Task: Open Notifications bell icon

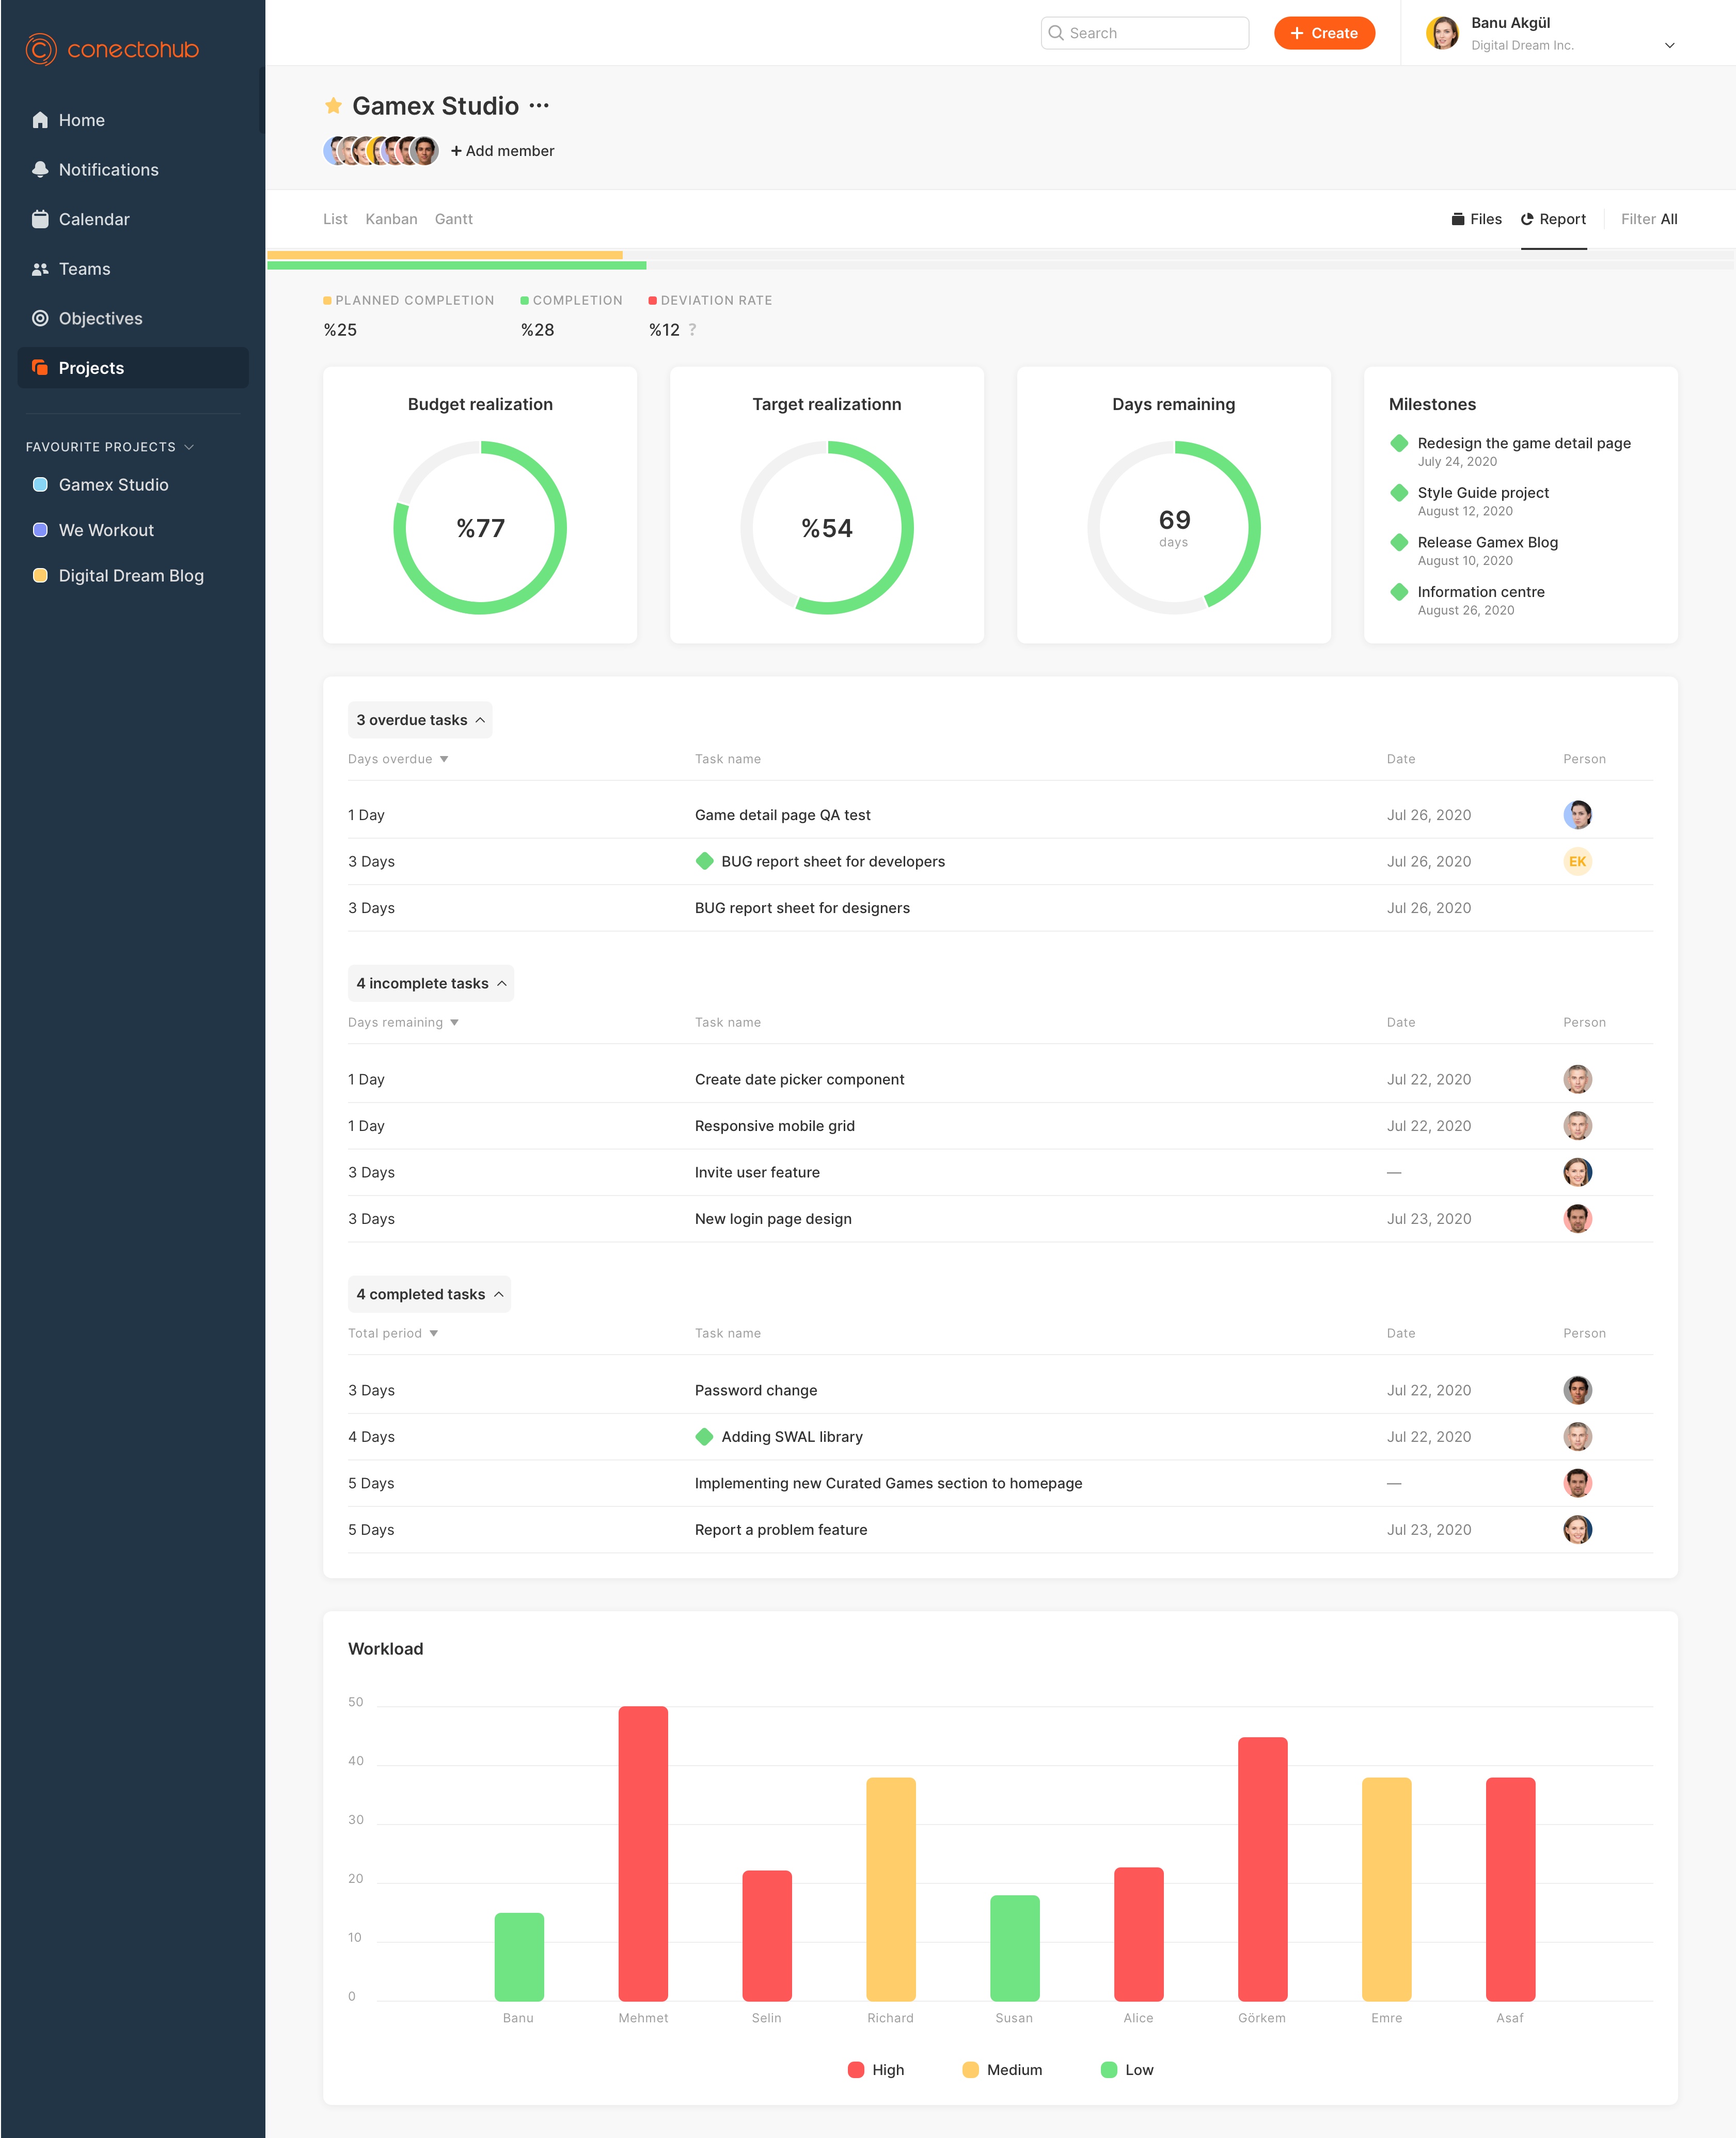Action: click(40, 170)
